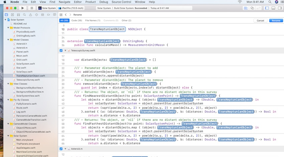Image resolution: width=284 pixels, height=157 pixels.
Task: Show the Source Control navigator
Action: point(13,15)
